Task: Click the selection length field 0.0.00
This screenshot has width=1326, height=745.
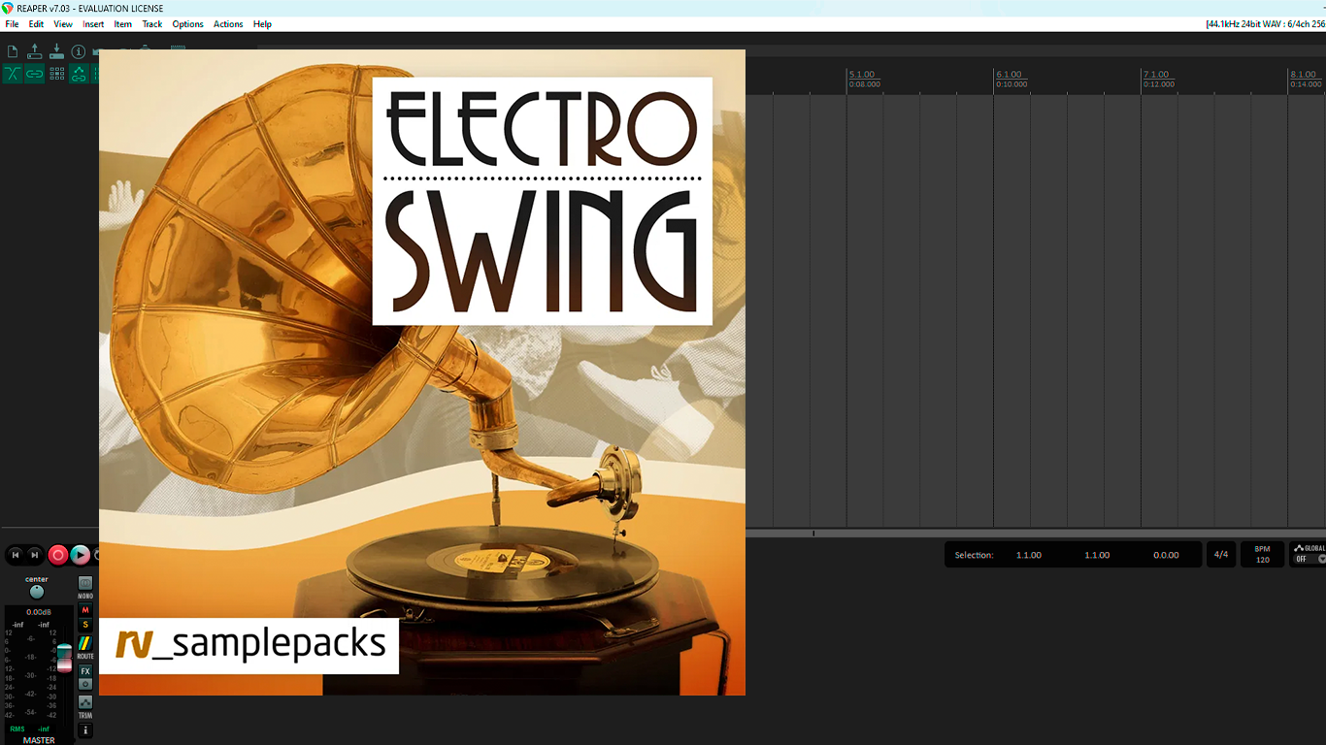Action: click(1166, 555)
